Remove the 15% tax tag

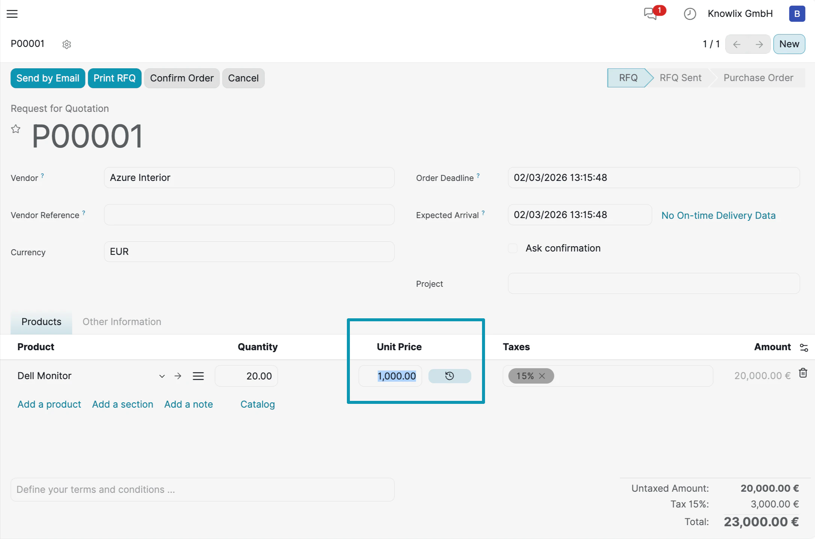(x=542, y=376)
